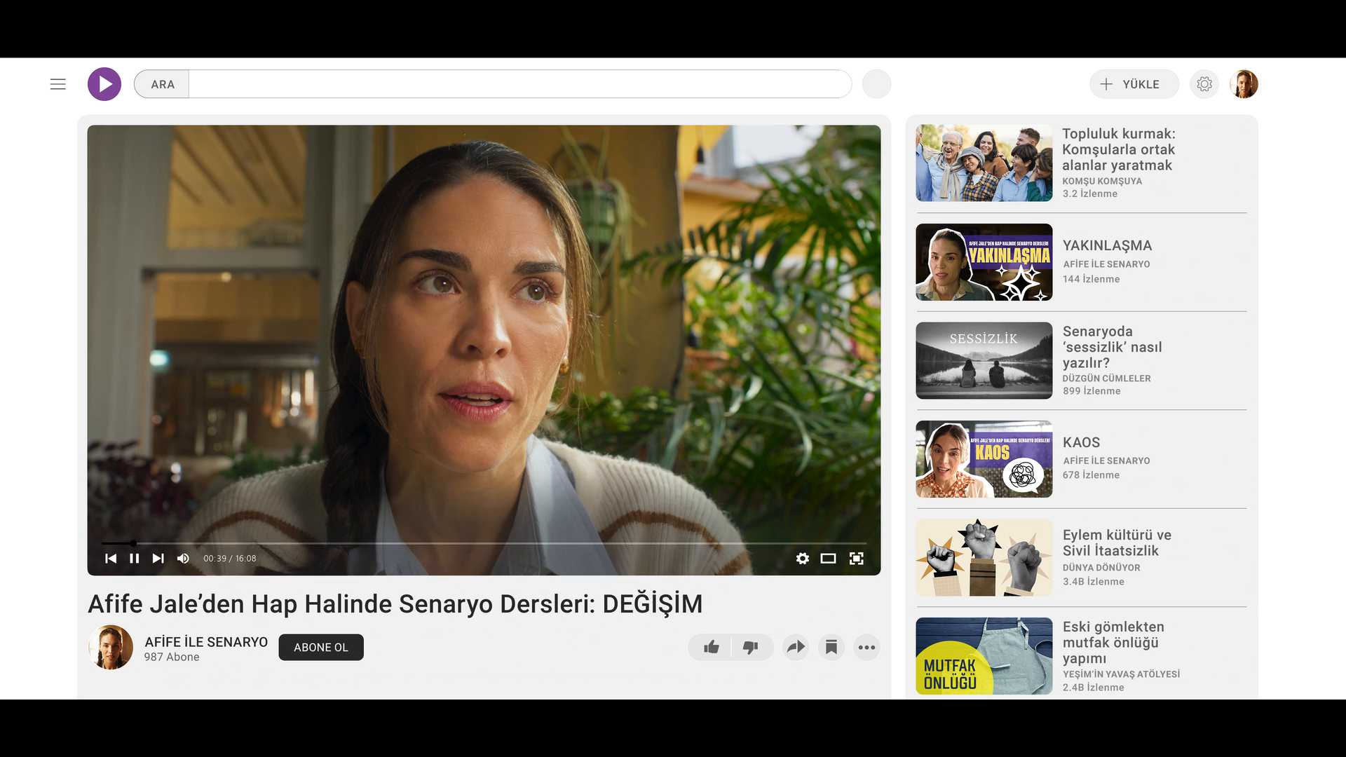This screenshot has height=757, width=1346.
Task: Share the video
Action: point(796,647)
